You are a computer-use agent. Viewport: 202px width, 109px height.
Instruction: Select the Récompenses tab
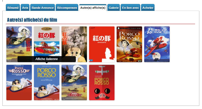(x=67, y=8)
